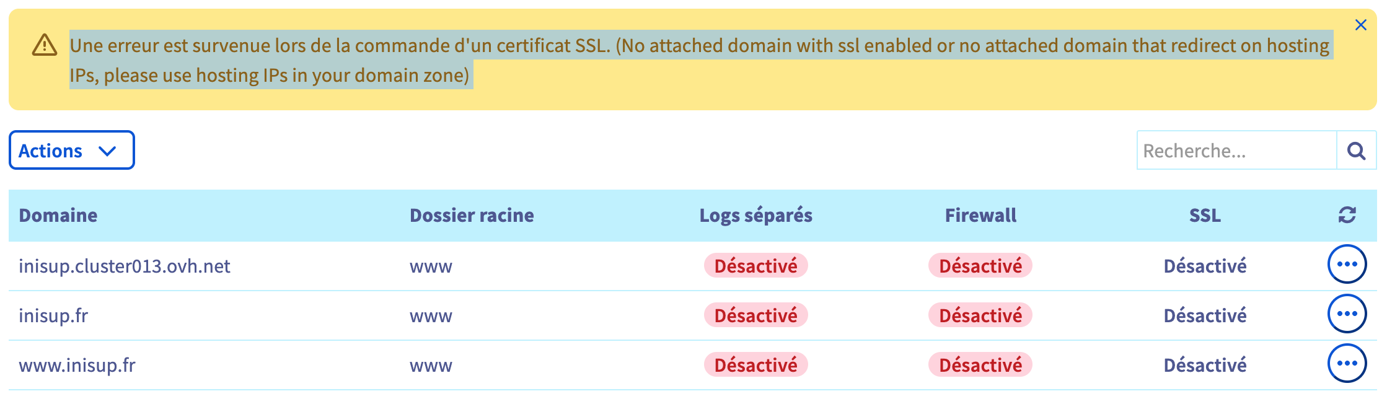Open the ellipsis menu for www.inisup.fr
This screenshot has height=404, width=1387.
[x=1347, y=364]
